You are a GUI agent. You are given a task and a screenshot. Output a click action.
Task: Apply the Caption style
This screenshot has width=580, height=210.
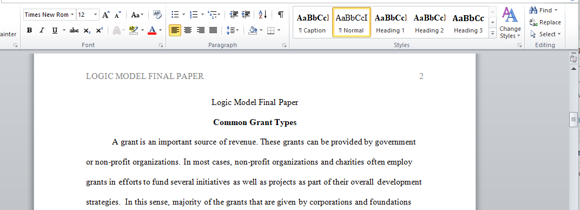tap(312, 22)
